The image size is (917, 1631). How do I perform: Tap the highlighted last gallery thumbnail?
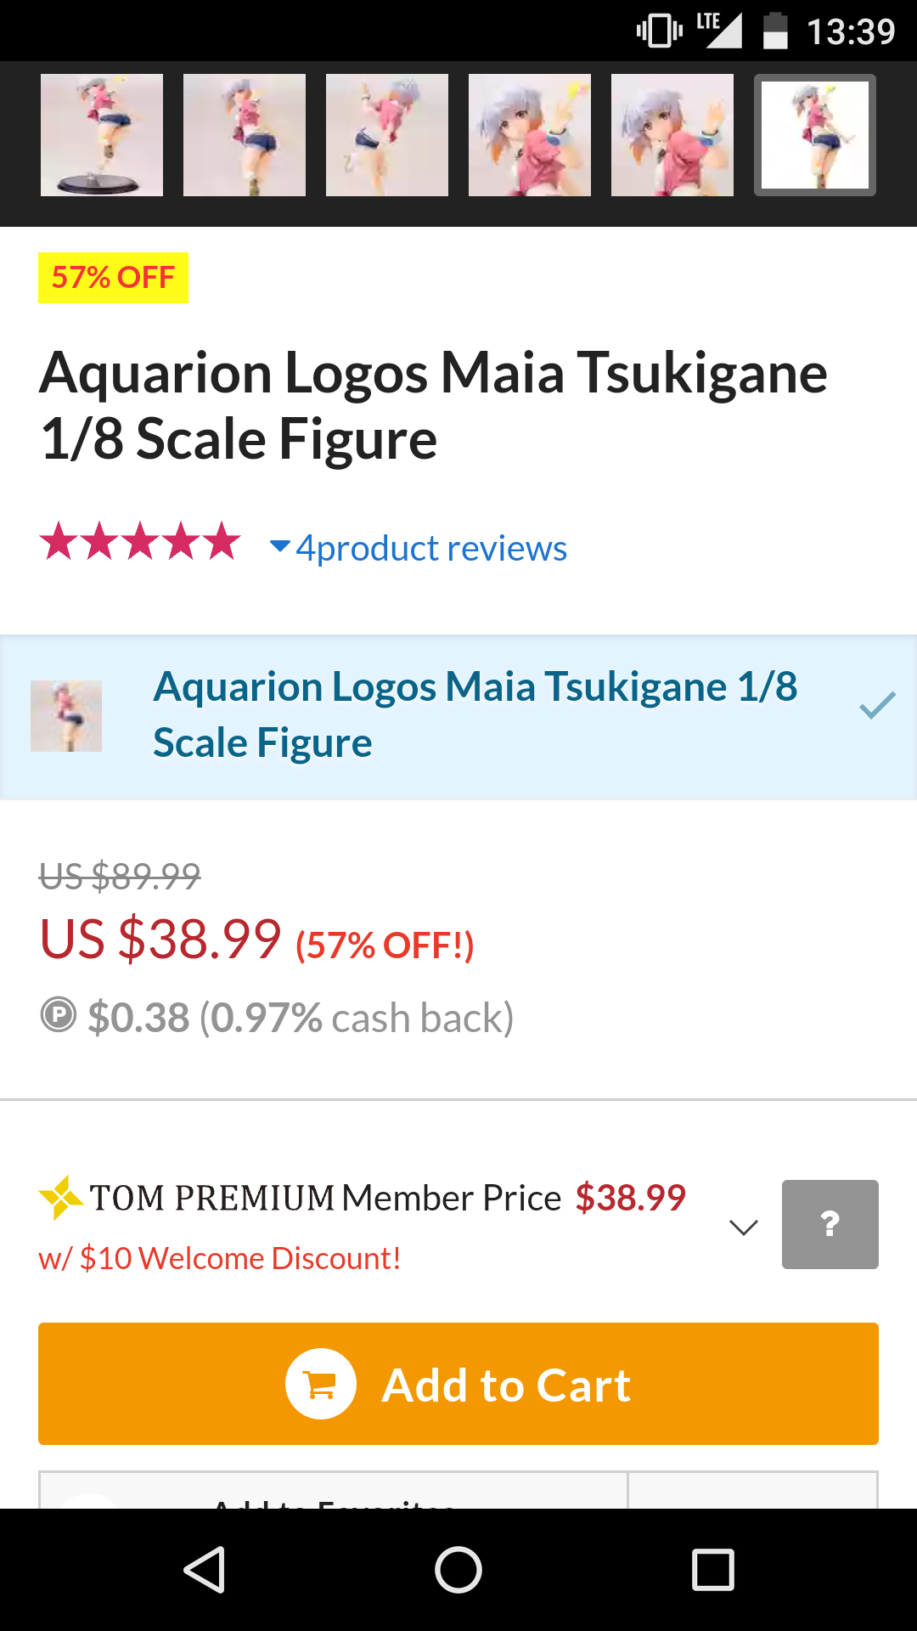(815, 135)
